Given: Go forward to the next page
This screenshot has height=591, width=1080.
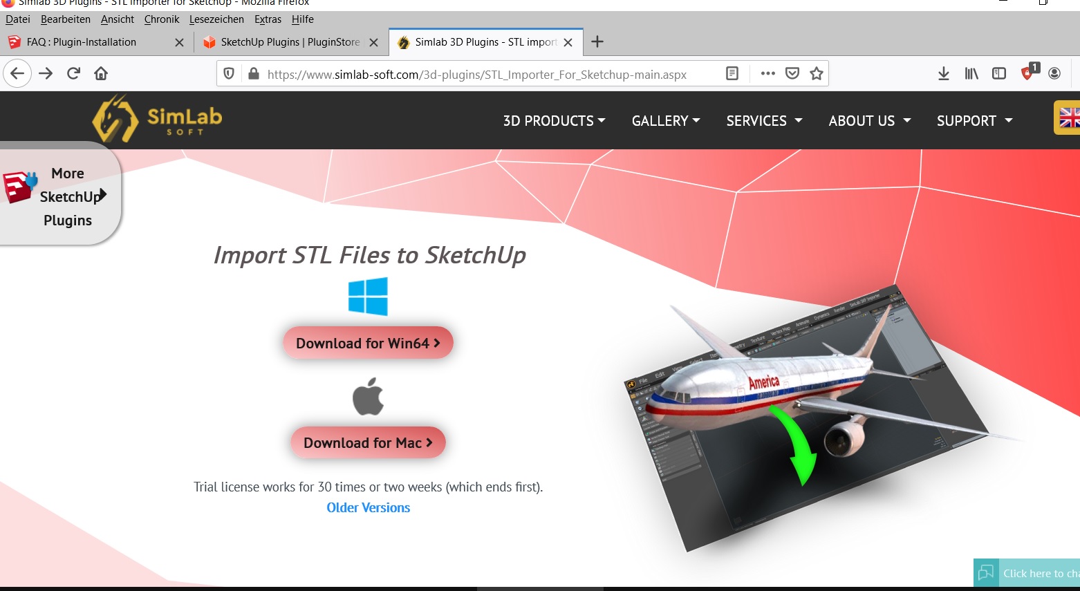Looking at the screenshot, I should (x=46, y=73).
